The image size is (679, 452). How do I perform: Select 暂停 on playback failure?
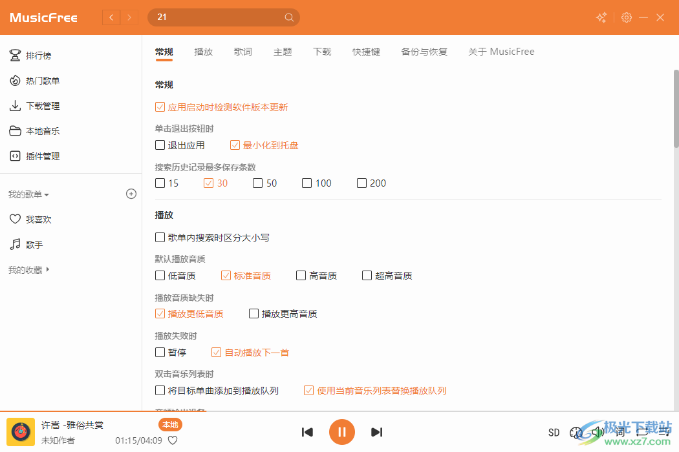[x=171, y=353]
